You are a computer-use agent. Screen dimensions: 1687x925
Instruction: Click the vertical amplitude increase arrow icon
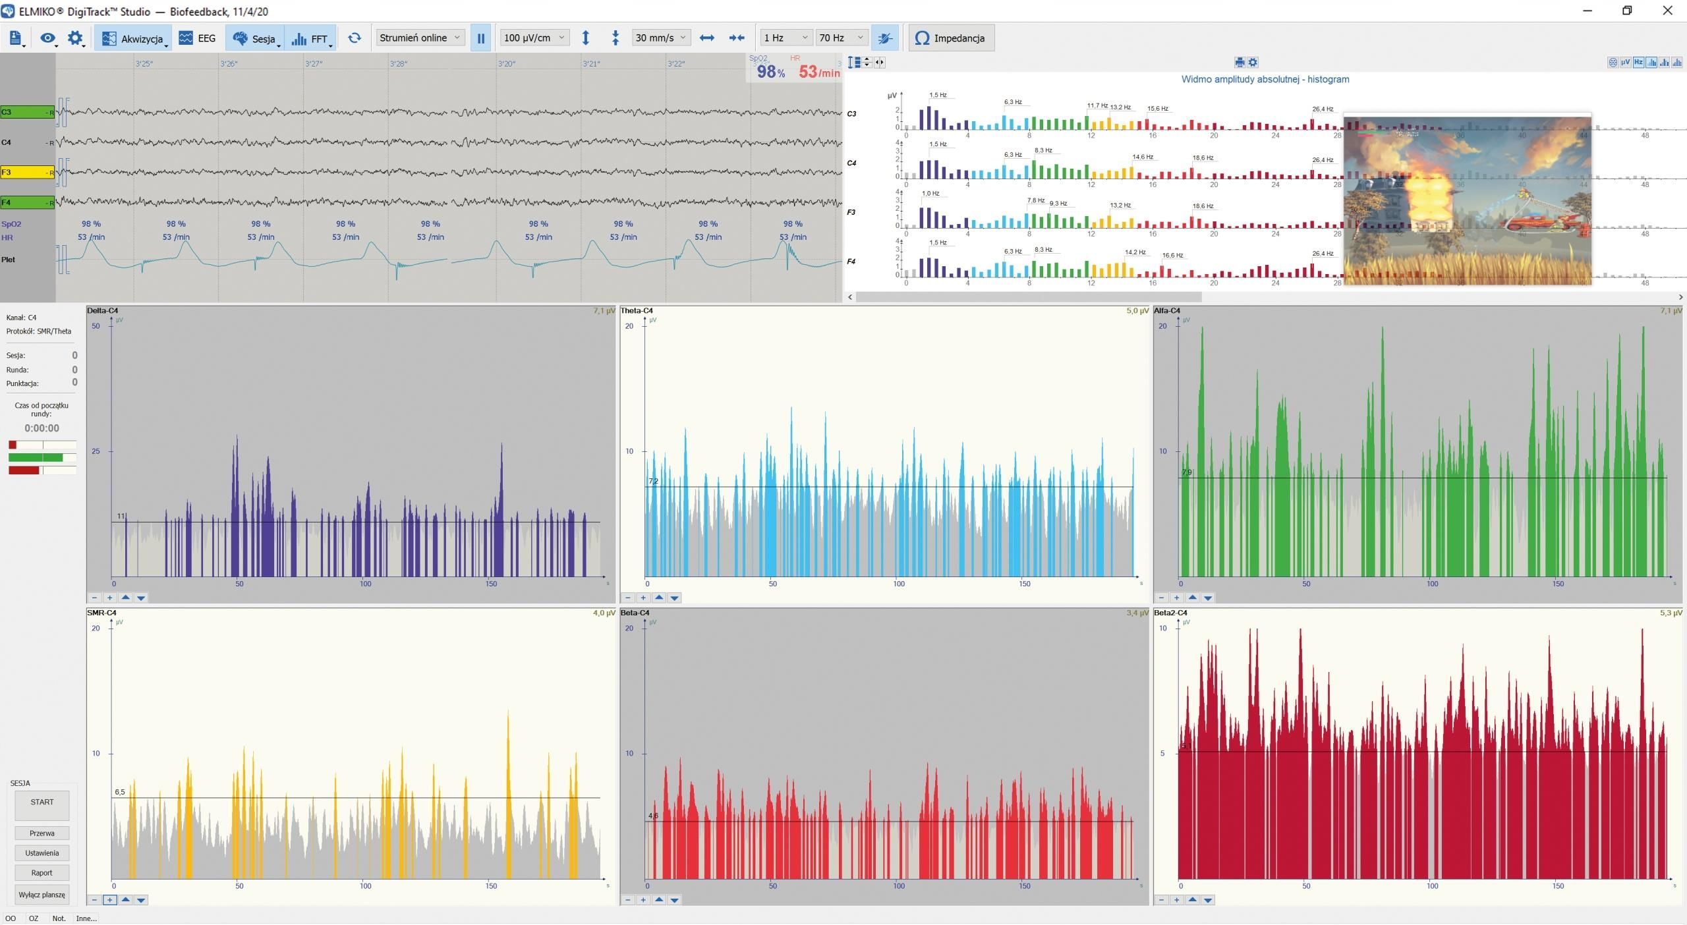tap(585, 38)
